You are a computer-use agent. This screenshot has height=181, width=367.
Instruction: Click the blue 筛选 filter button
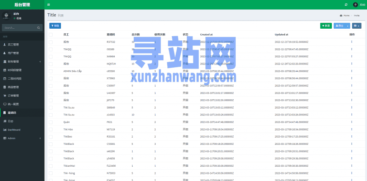[x=55, y=26]
